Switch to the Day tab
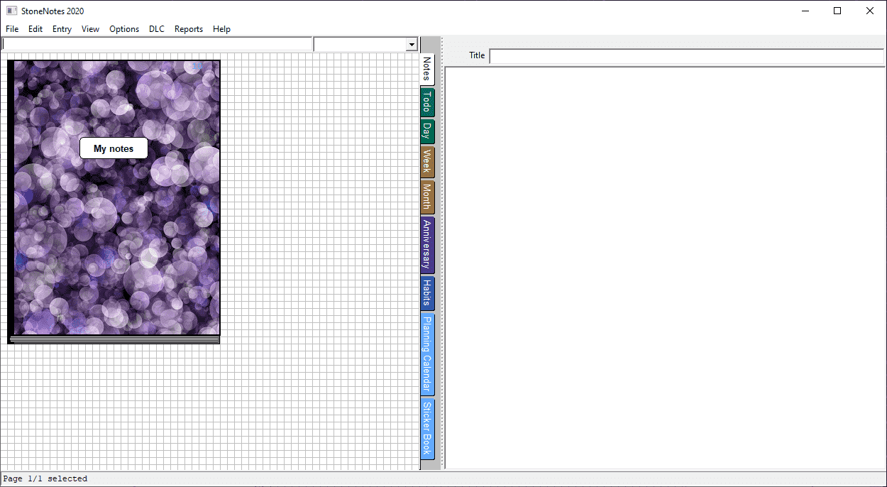The image size is (887, 487). (426, 131)
